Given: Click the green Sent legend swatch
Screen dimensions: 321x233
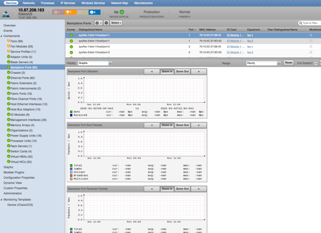Looking at the screenshot, I should click(x=71, y=112).
